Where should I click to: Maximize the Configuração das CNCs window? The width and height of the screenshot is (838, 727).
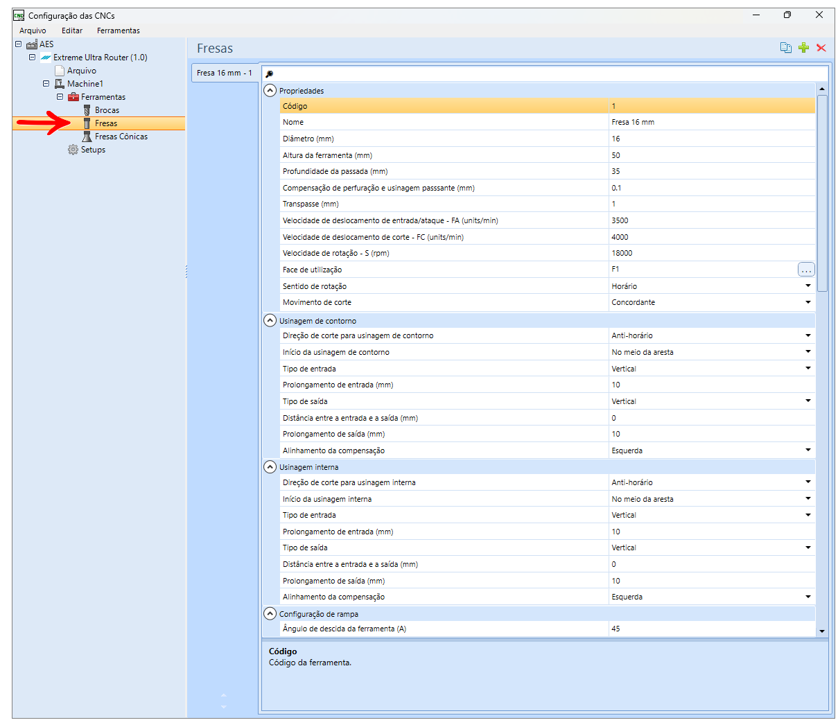click(x=787, y=15)
